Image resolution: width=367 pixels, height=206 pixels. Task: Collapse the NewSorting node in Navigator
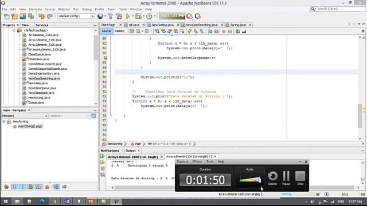pyautogui.click(x=4, y=121)
